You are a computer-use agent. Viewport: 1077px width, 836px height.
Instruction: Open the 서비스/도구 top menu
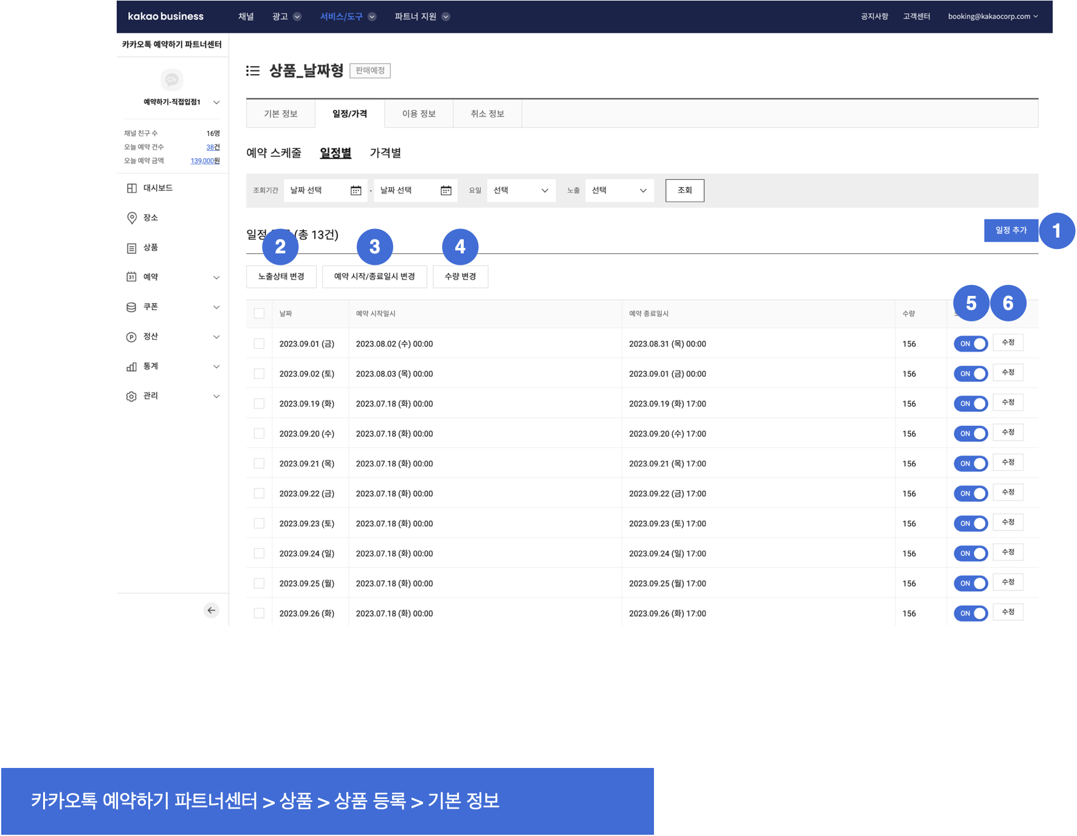348,16
